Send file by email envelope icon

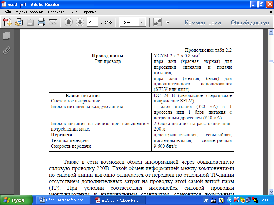coord(53,22)
